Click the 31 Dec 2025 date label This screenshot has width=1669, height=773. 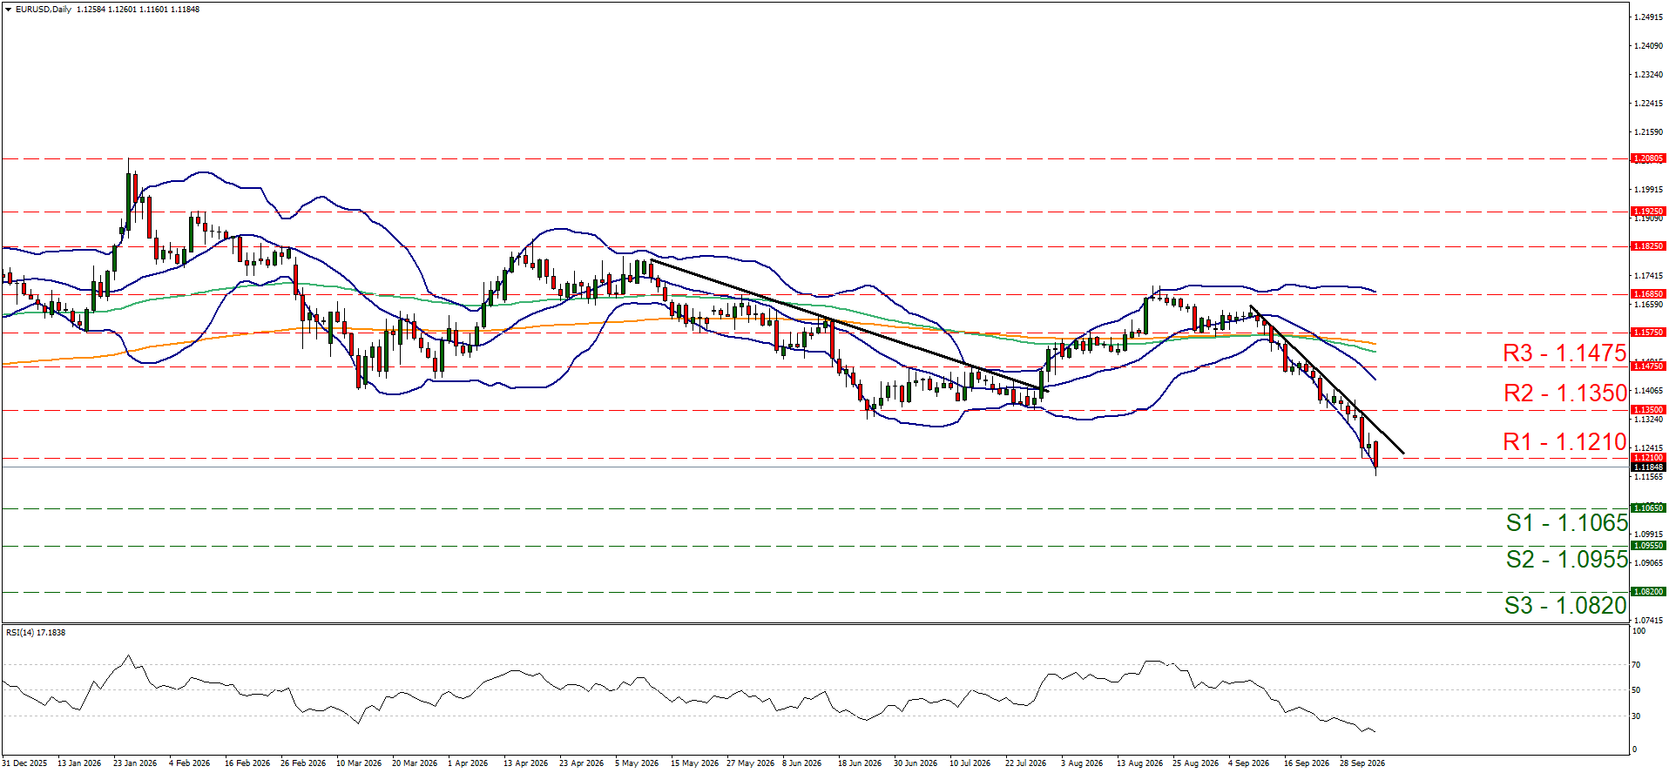click(25, 763)
